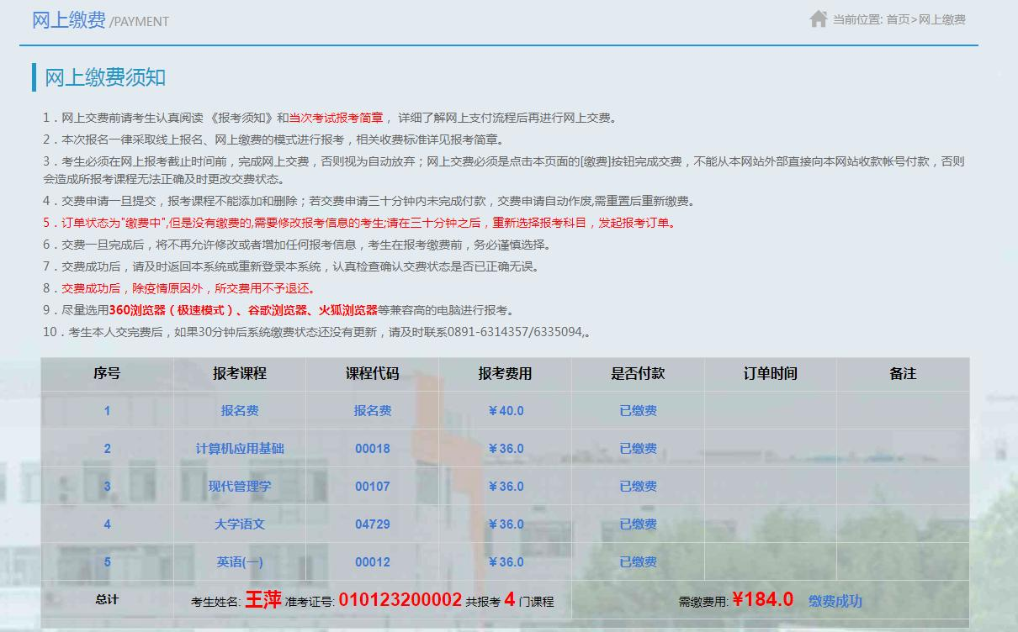Open the 当次考试报考简章 red link
The width and height of the screenshot is (1018, 632).
pos(336,118)
